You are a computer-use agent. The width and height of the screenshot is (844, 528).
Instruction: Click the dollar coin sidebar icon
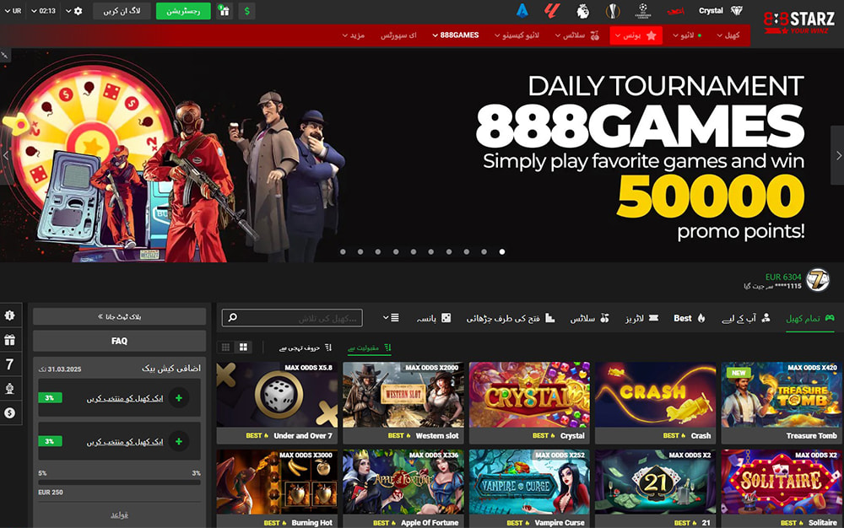click(x=9, y=413)
